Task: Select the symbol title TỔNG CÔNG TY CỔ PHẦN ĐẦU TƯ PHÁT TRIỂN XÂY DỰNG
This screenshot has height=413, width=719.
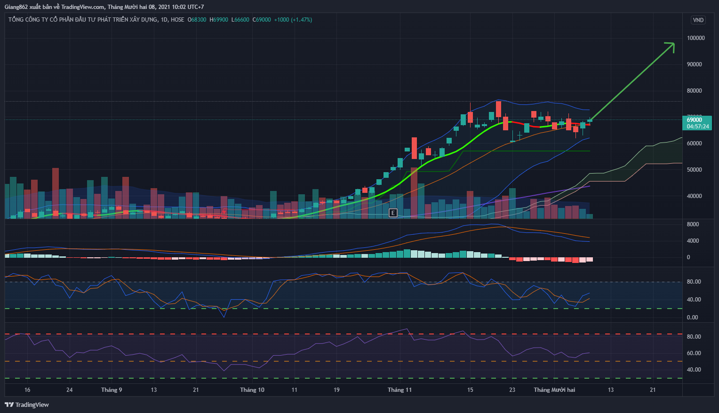Action: [83, 20]
